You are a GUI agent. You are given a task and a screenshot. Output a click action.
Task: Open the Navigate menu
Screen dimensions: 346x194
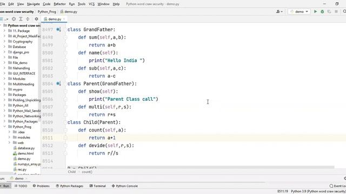[x=34, y=4]
